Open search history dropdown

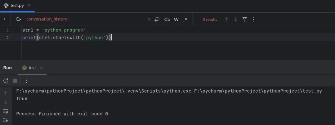click(x=18, y=19)
